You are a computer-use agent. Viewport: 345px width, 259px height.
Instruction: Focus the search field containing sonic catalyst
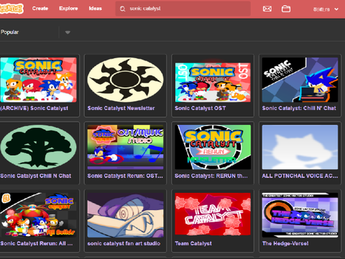click(183, 9)
